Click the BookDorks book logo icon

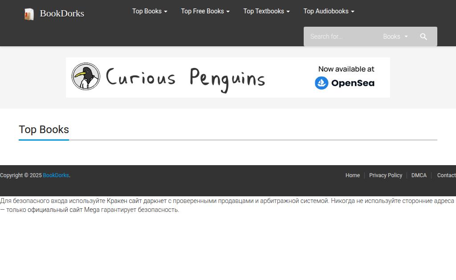pos(29,14)
